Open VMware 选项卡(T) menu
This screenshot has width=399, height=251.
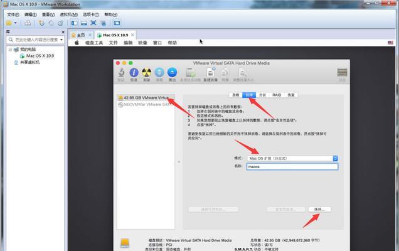pos(91,14)
